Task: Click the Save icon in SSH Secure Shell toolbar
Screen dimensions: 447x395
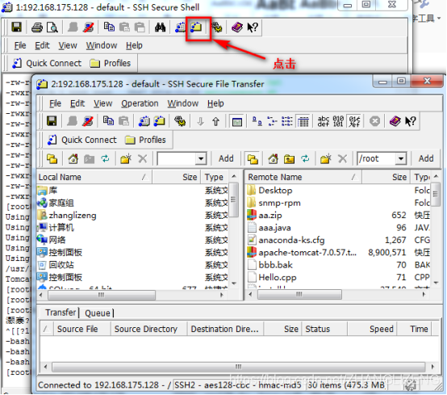Action: pyautogui.click(x=16, y=27)
